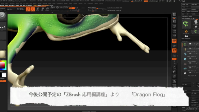Switch to the Move gizmo on top shelf
199x112 pixels.
click(x=37, y=9)
